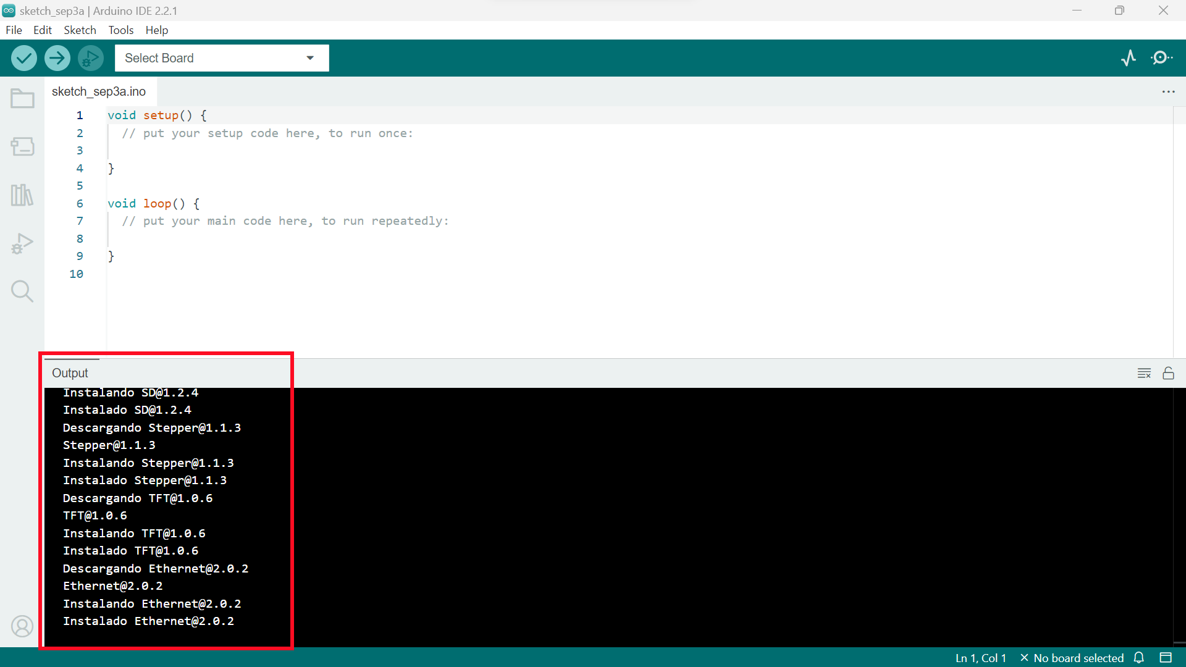
Task: Toggle the bottom output panel visibility
Action: coord(1166,658)
